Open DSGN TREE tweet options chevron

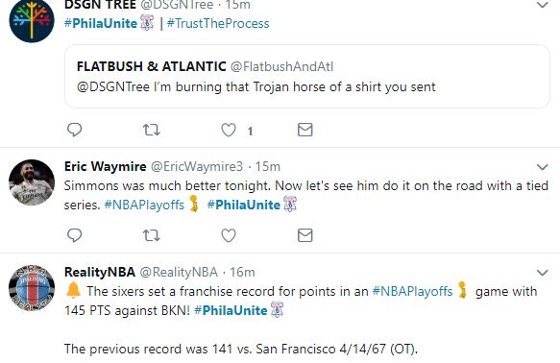pyautogui.click(x=543, y=5)
